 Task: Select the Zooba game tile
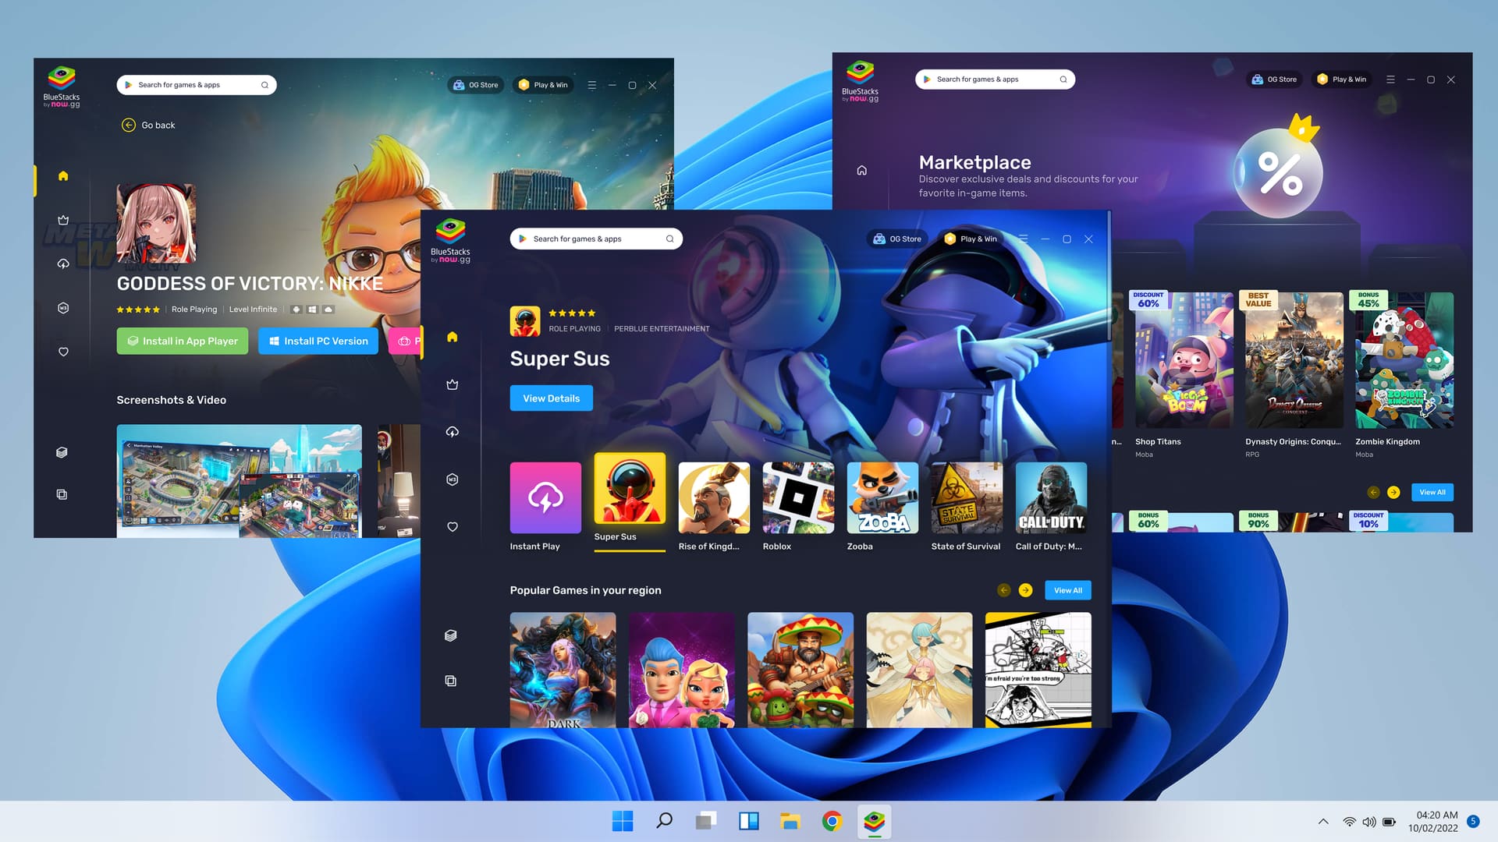point(882,507)
